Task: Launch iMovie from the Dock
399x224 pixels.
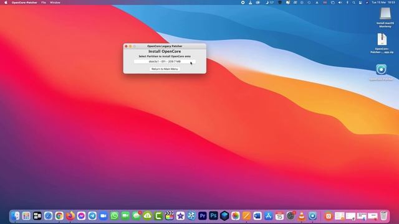Action: click(180, 216)
